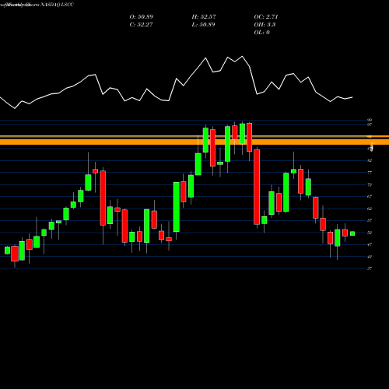Click the 'NASDAQ LSCC' ticker label

58,5
